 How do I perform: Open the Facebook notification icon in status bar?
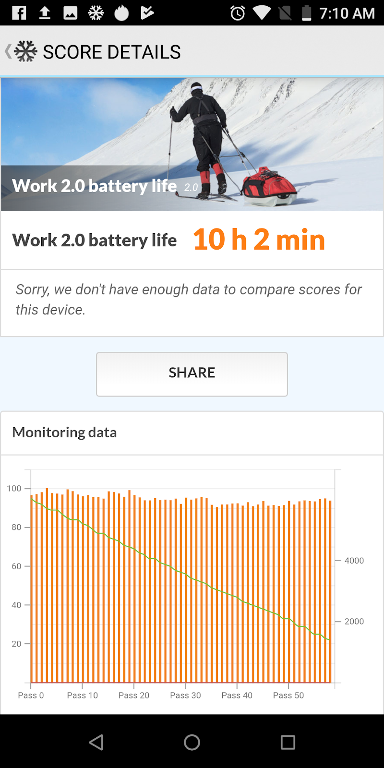19,13
